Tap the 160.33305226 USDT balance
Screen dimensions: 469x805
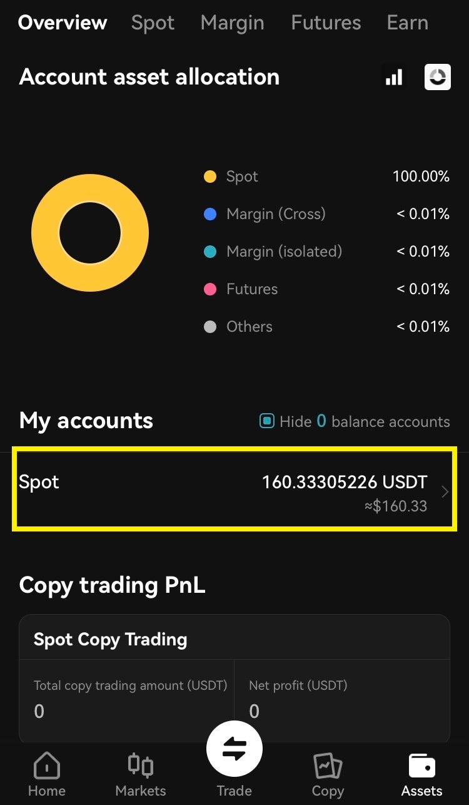click(344, 482)
